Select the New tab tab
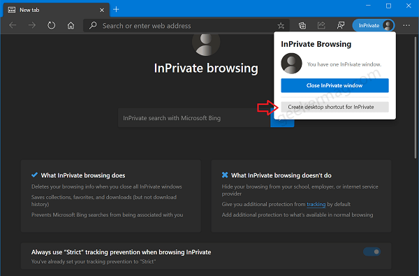 pos(56,10)
